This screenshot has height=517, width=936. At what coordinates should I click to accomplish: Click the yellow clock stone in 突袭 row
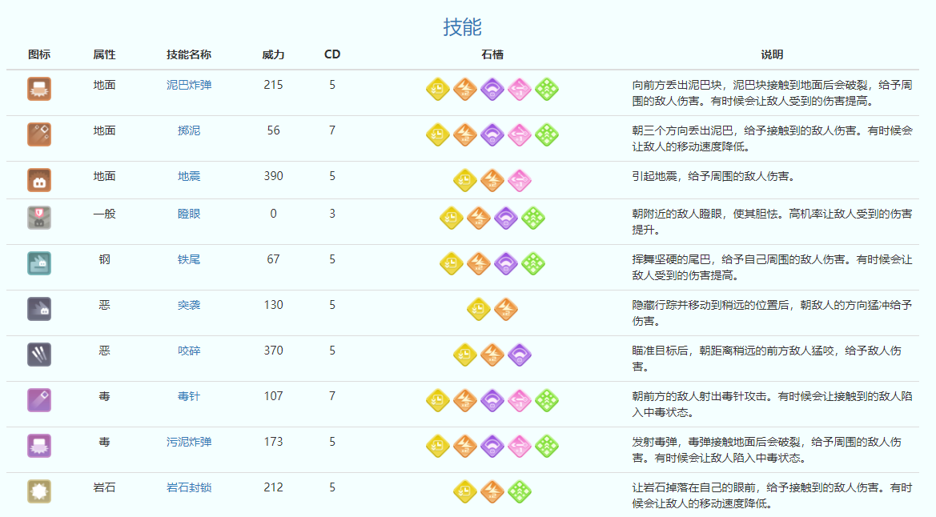click(479, 309)
